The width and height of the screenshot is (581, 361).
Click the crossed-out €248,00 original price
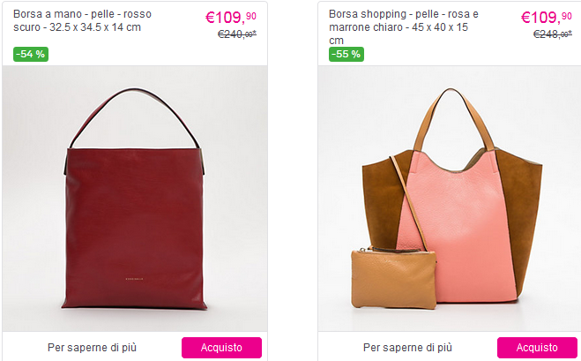pyautogui.click(x=552, y=34)
